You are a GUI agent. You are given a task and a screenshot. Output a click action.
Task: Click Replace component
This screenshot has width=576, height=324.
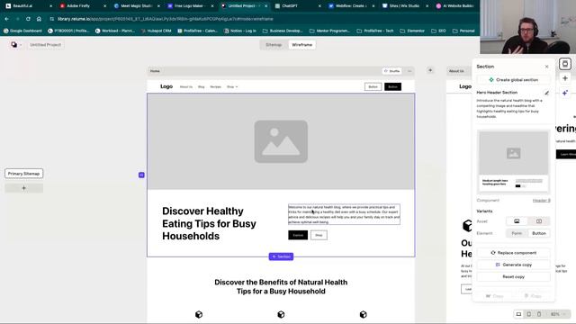click(514, 253)
